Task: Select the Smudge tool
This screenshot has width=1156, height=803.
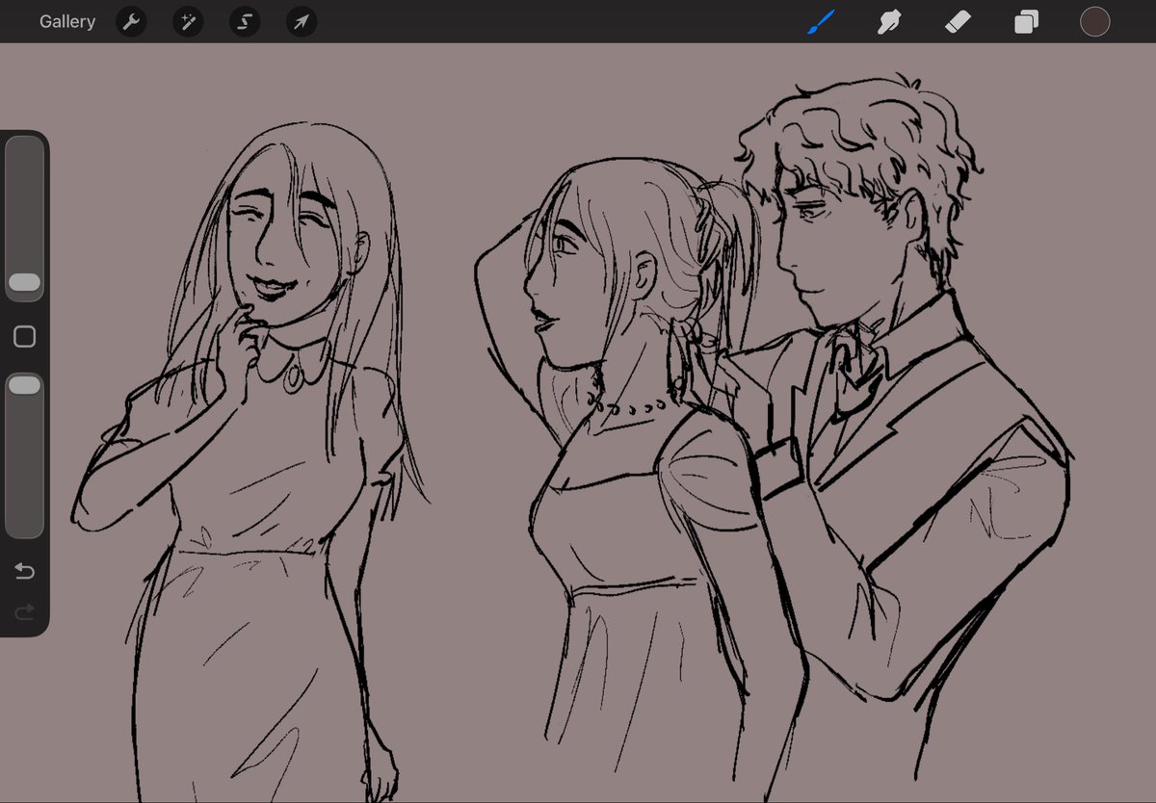Action: point(889,21)
